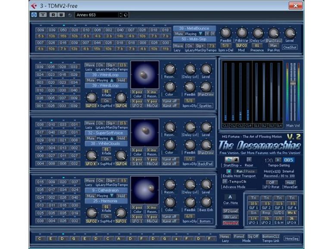Click the Playing arrow in Cathedralon section

112,196
